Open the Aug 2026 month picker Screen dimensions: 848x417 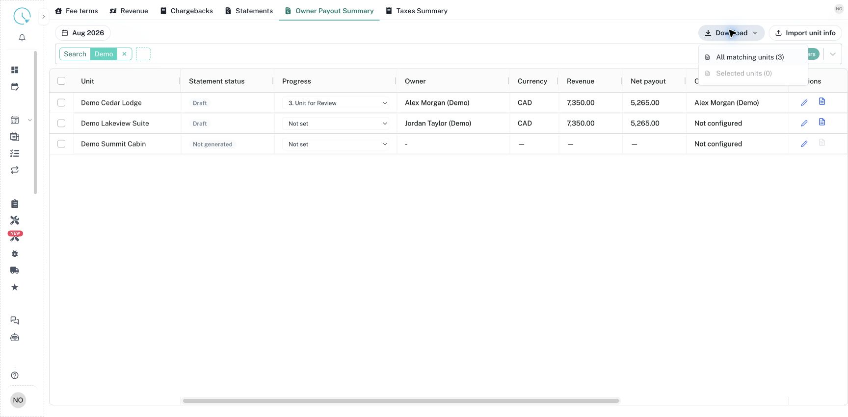83,33
